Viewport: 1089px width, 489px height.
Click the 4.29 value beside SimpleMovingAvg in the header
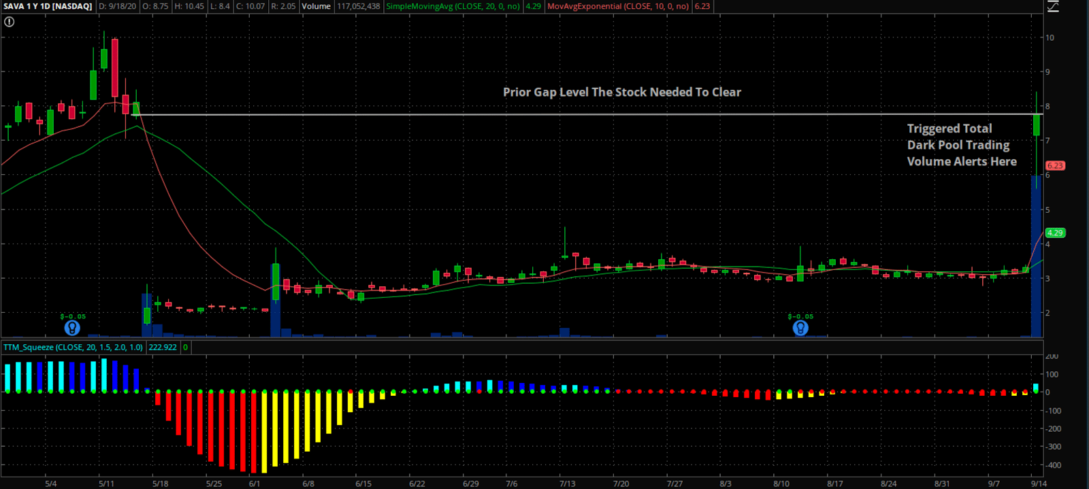(534, 6)
